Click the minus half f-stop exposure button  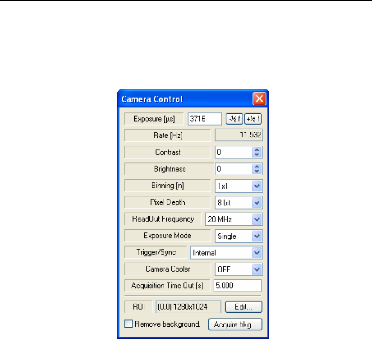point(234,119)
